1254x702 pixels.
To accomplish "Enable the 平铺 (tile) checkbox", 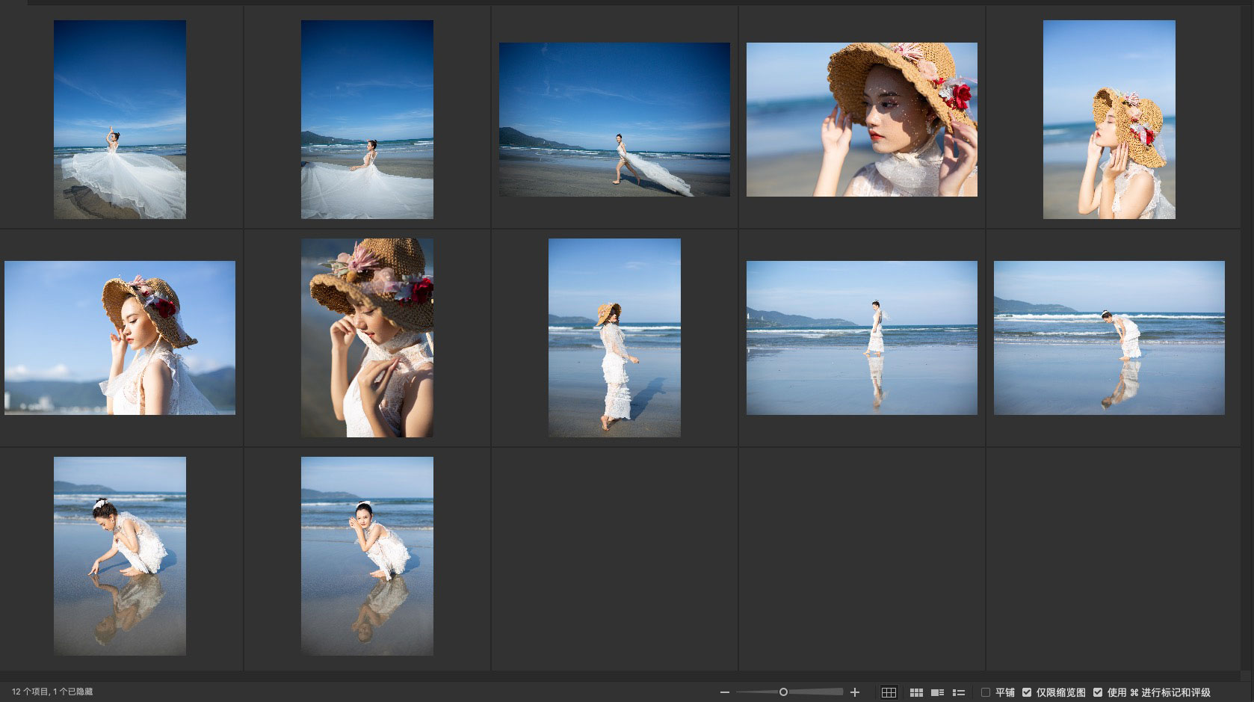I will 986,692.
